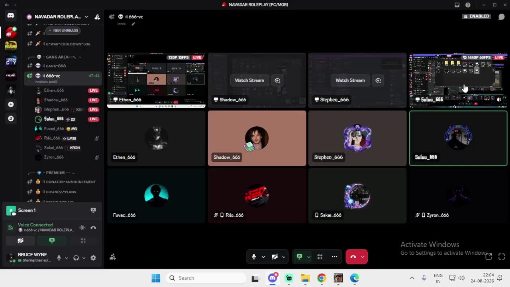The width and height of the screenshot is (510, 287).
Task: Click the Windows taskbar Search box
Action: coord(206,278)
